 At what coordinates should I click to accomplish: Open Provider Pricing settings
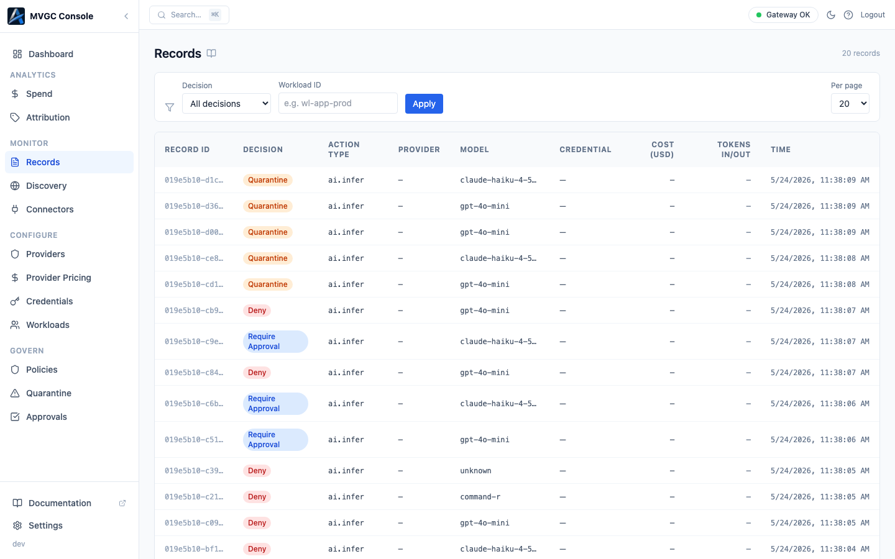point(69,278)
